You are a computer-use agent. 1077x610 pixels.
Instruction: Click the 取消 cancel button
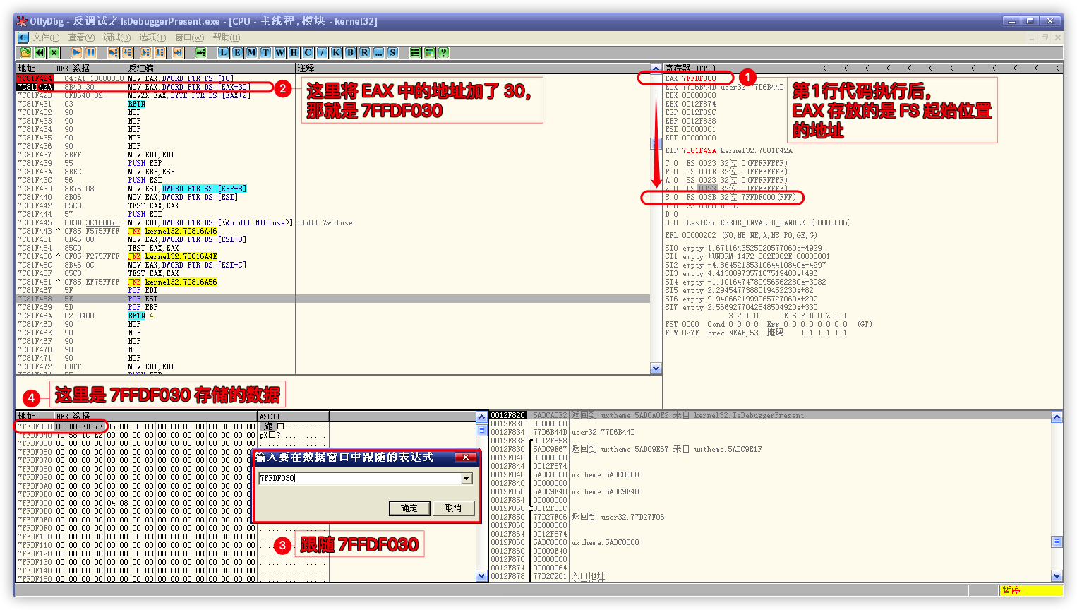coord(453,508)
